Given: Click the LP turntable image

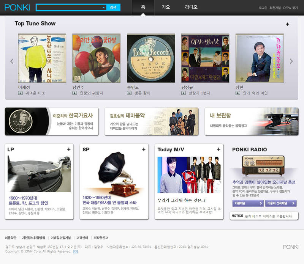Looking at the screenshot, I should click(39, 174).
